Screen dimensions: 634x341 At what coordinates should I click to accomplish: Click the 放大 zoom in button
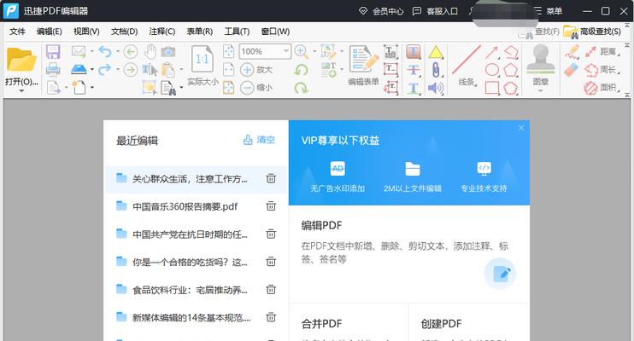pyautogui.click(x=256, y=69)
